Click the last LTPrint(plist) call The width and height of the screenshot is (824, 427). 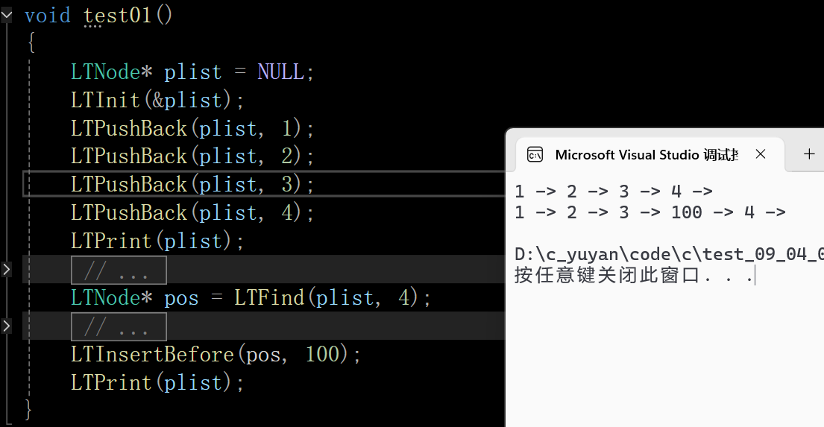tap(157, 383)
